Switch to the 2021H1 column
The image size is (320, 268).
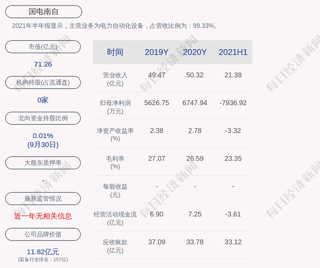coord(233,52)
